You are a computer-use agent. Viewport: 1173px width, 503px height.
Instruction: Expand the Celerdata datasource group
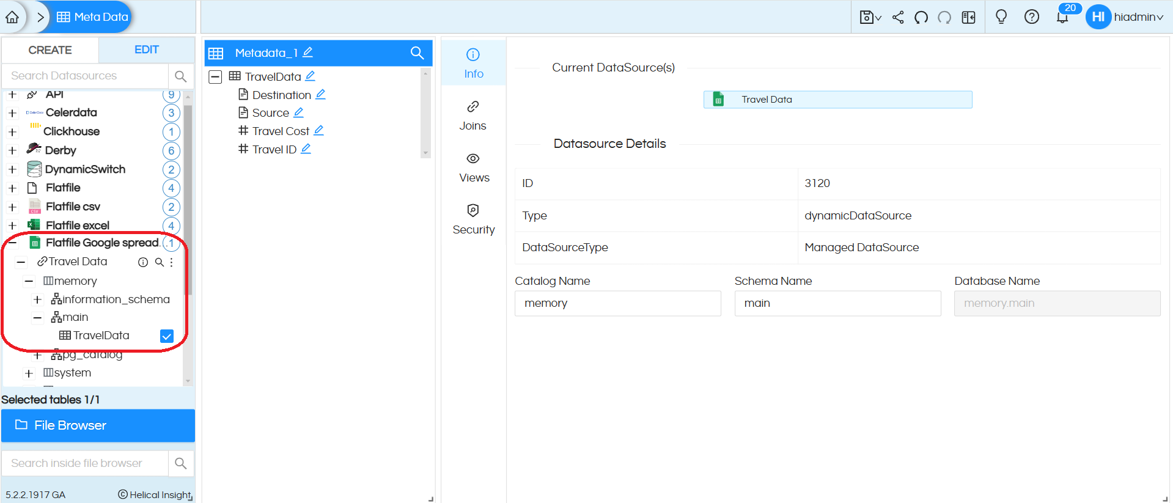[12, 113]
